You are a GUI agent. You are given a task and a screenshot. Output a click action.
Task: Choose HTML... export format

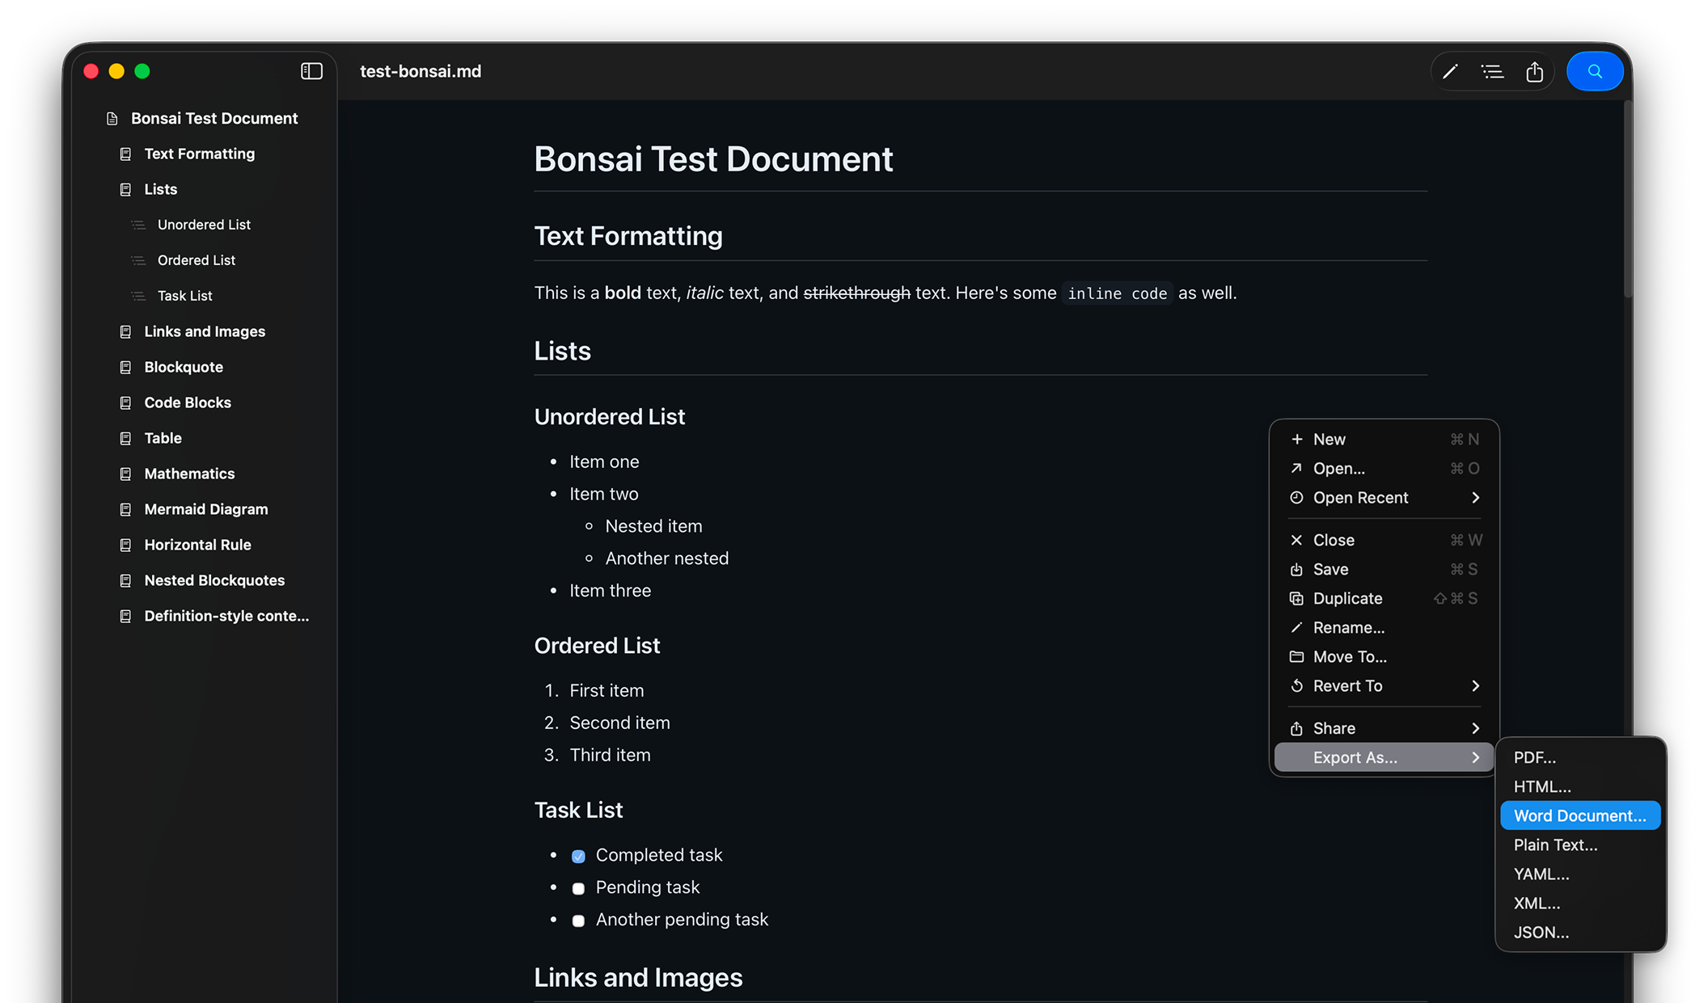coord(1580,786)
